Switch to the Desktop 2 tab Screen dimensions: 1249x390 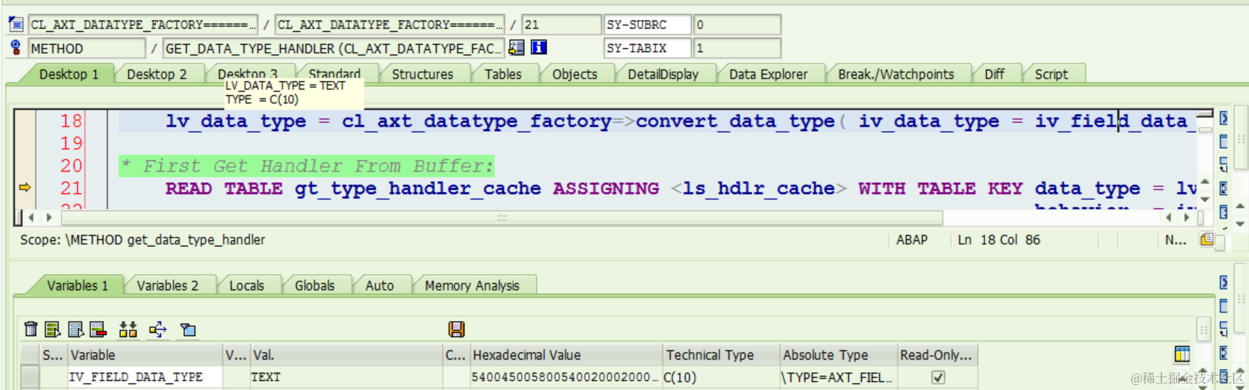[157, 74]
